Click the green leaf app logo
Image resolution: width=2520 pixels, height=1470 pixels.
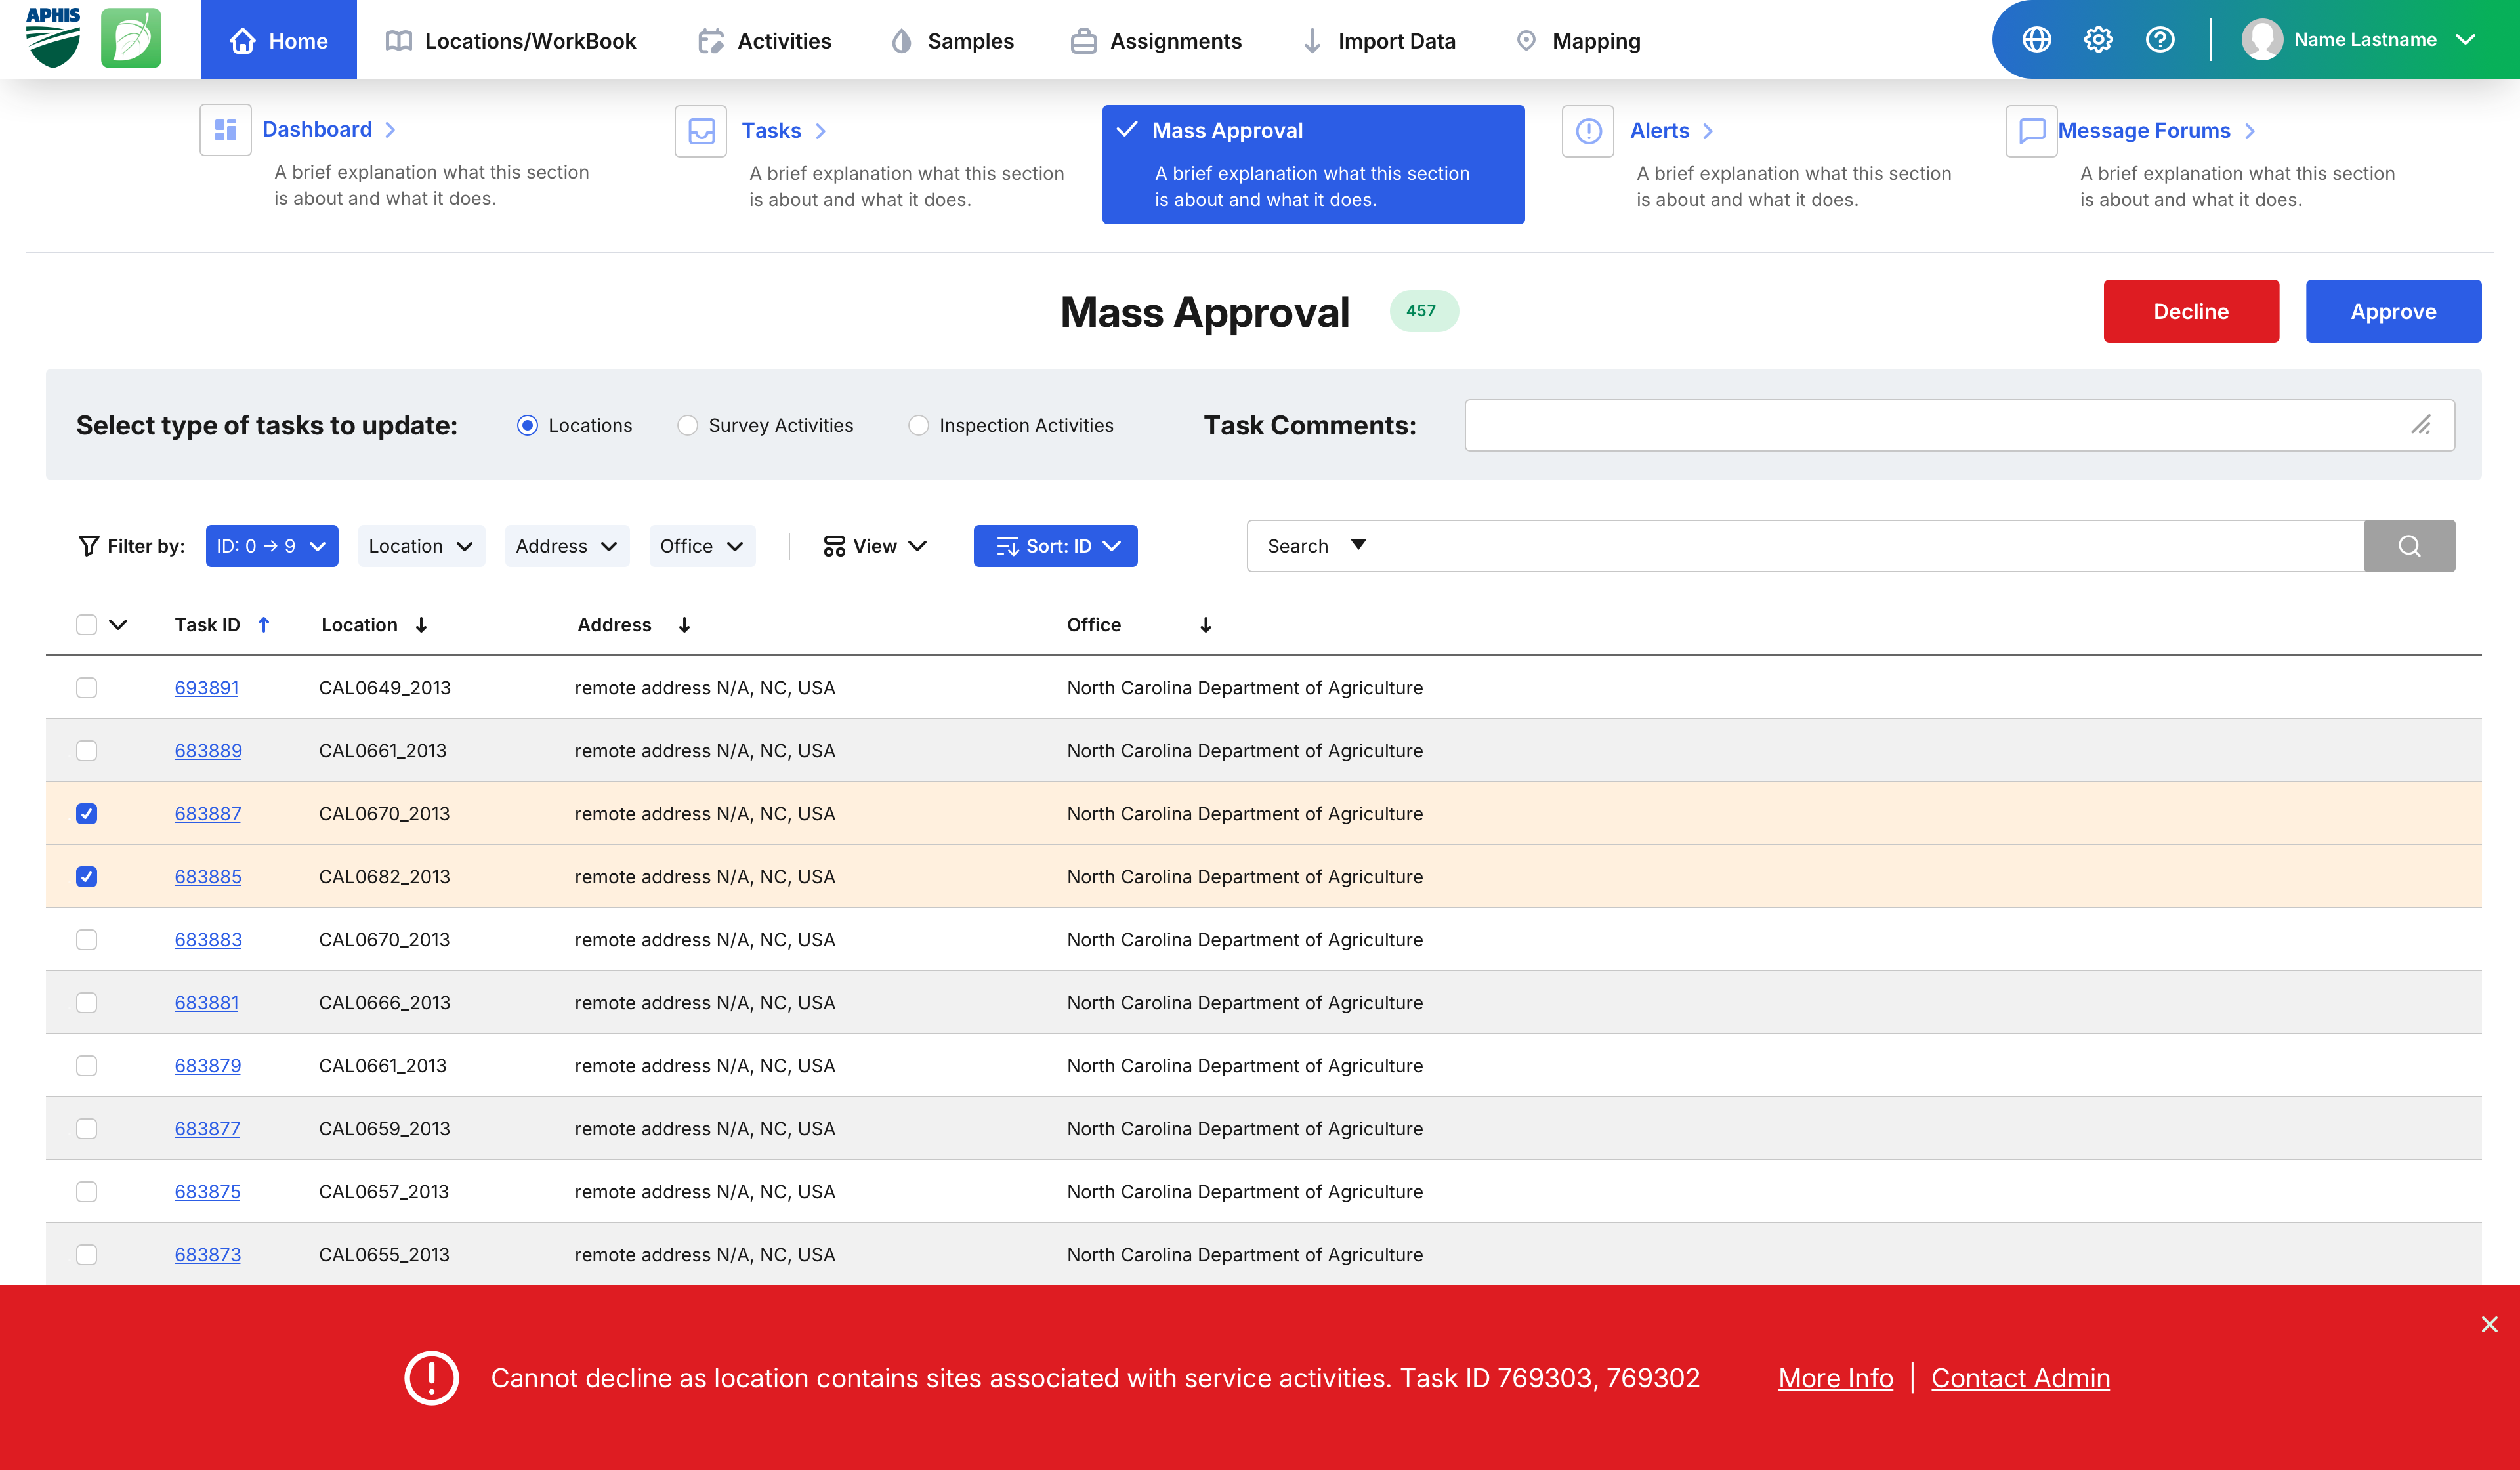point(131,39)
